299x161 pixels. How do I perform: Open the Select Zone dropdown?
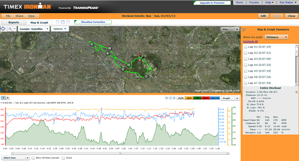tap(16, 158)
